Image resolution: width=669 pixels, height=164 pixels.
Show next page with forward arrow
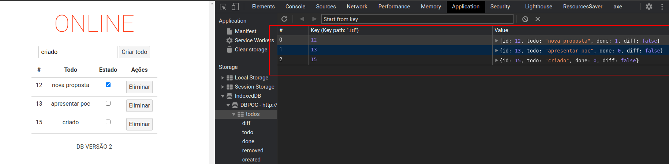click(314, 19)
